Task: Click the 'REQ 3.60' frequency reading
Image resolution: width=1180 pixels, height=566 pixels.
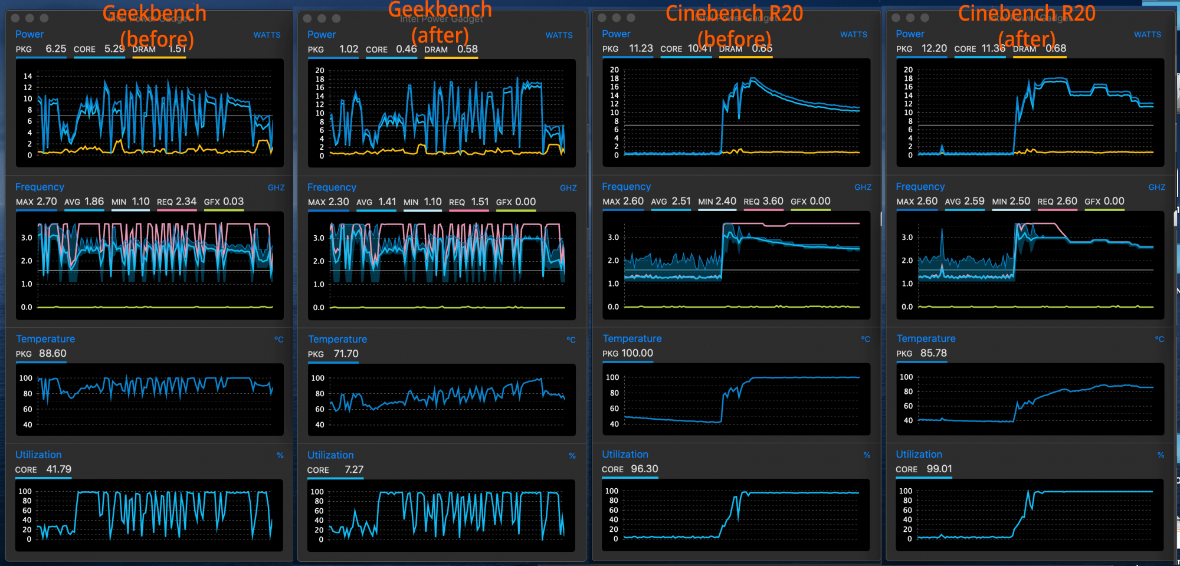Action: click(x=763, y=202)
